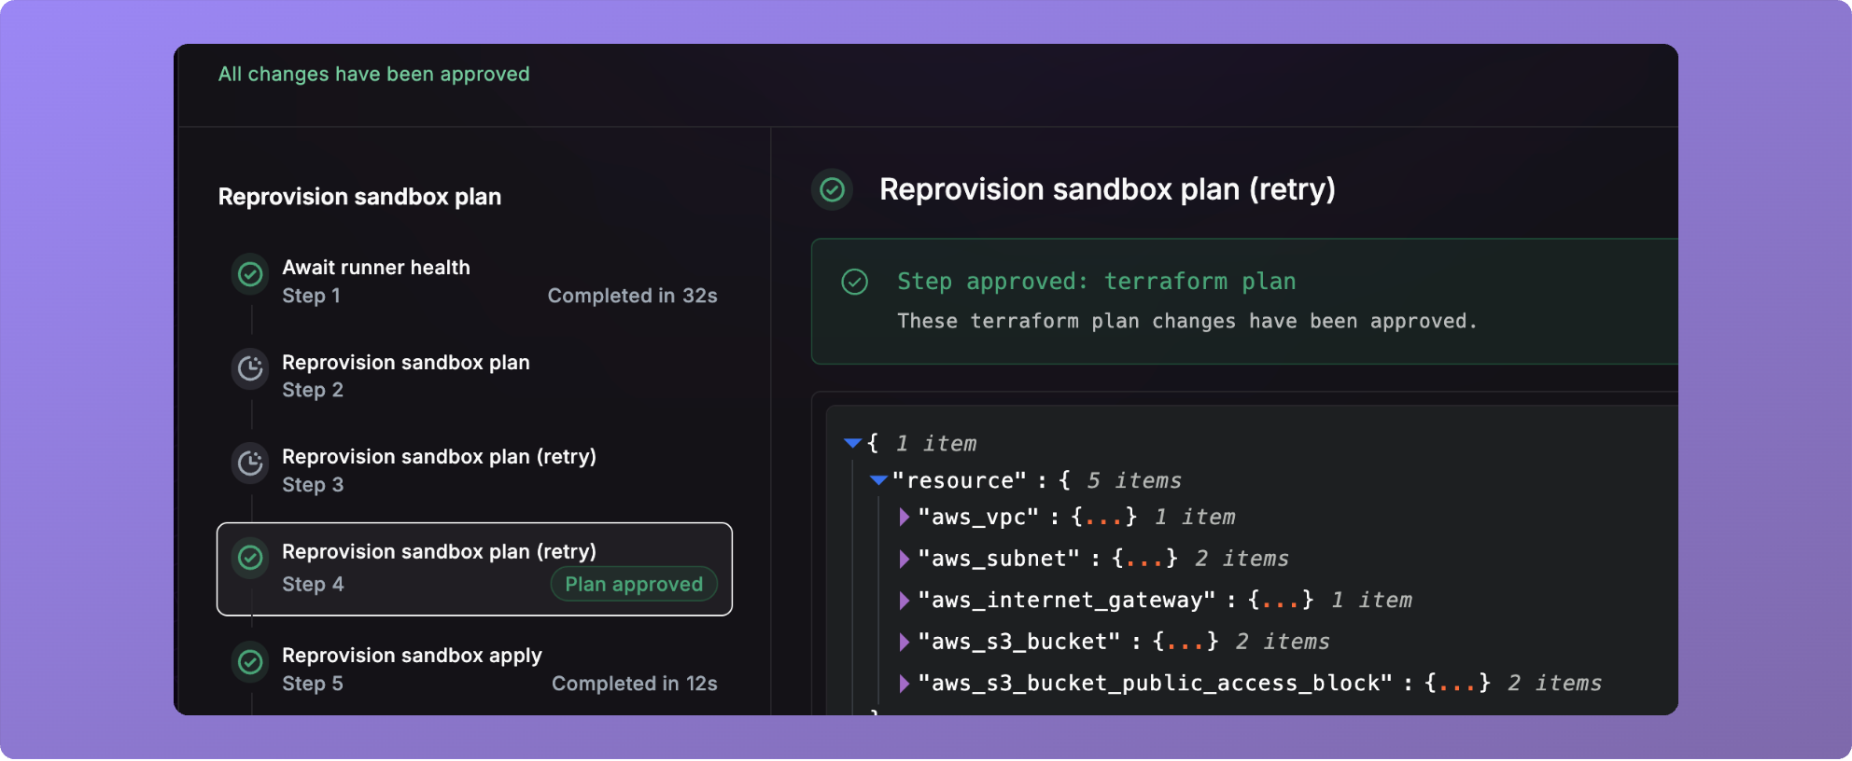The image size is (1852, 761).
Task: Click the pending clock icon for Step 3
Action: pyautogui.click(x=250, y=463)
